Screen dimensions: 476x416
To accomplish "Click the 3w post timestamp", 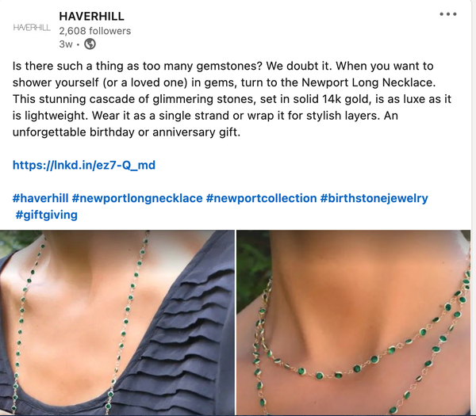I will pyautogui.click(x=66, y=44).
